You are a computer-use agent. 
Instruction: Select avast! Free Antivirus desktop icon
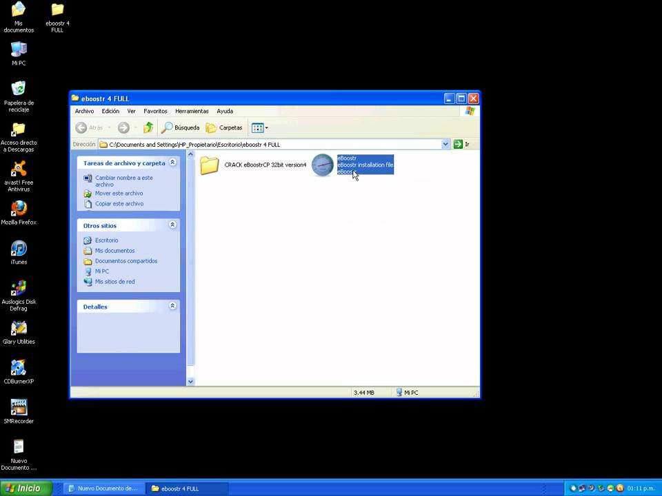coord(19,176)
